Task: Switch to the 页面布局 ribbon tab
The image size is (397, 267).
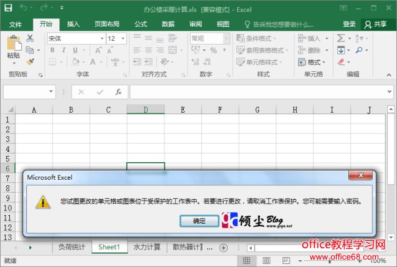Action: click(x=107, y=24)
